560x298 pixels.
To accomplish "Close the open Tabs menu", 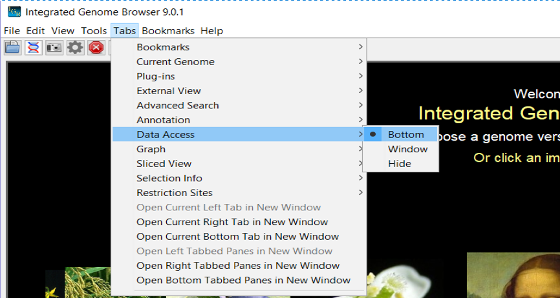I will [125, 30].
